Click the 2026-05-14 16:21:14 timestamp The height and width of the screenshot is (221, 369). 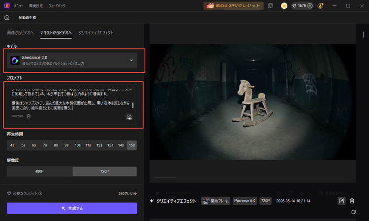[293, 201]
